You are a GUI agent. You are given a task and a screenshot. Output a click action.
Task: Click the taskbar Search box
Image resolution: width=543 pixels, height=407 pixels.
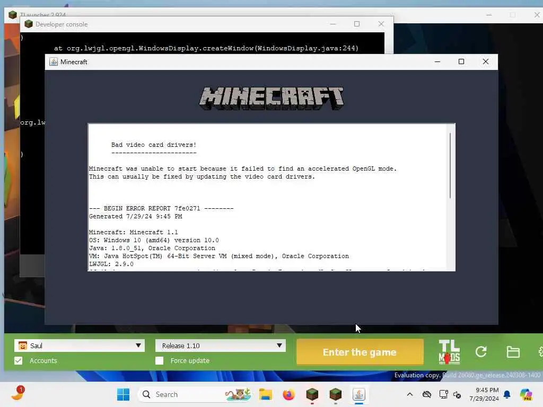[x=194, y=394]
